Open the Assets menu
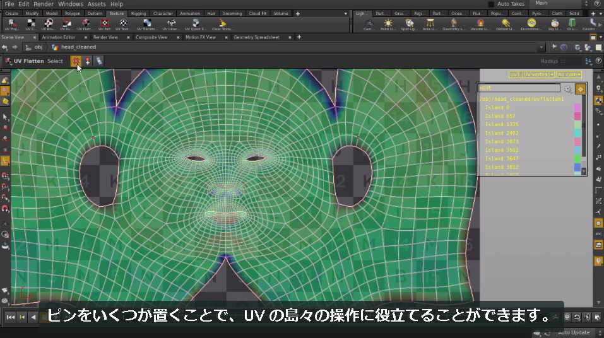604x338 pixels. coord(97,4)
